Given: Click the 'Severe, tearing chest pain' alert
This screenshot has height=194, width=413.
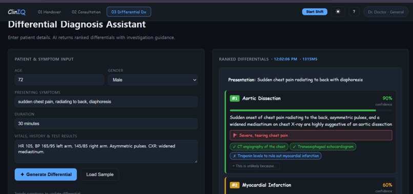Looking at the screenshot, I should click(x=311, y=135).
